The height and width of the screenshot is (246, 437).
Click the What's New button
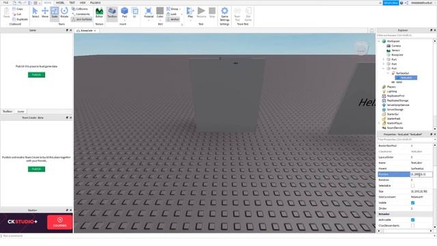click(x=391, y=3)
